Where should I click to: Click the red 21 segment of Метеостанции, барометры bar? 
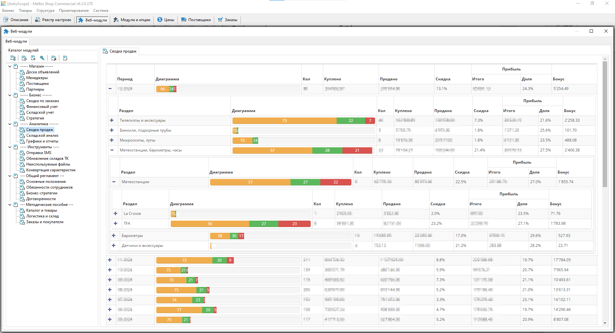pyautogui.click(x=357, y=150)
